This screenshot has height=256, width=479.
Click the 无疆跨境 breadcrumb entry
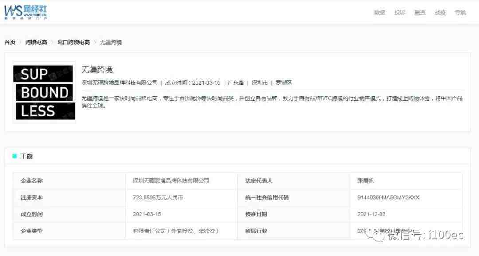pyautogui.click(x=111, y=43)
